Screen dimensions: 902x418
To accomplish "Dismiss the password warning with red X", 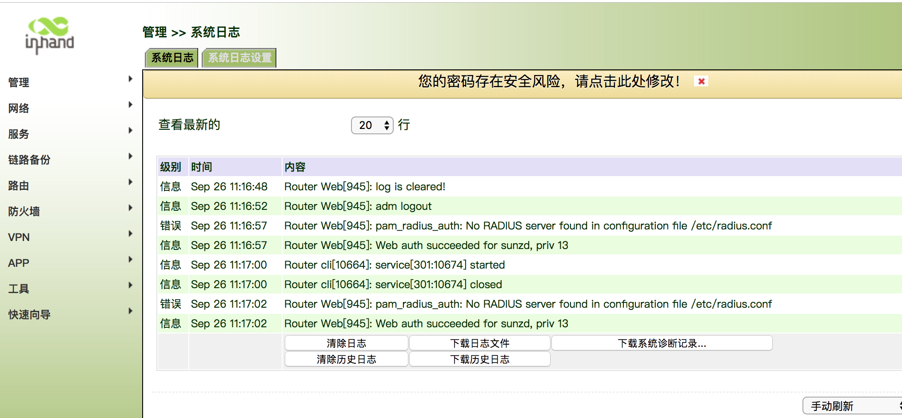I will [x=701, y=81].
